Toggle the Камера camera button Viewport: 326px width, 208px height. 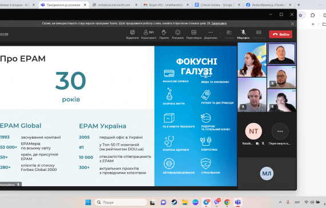point(229,34)
